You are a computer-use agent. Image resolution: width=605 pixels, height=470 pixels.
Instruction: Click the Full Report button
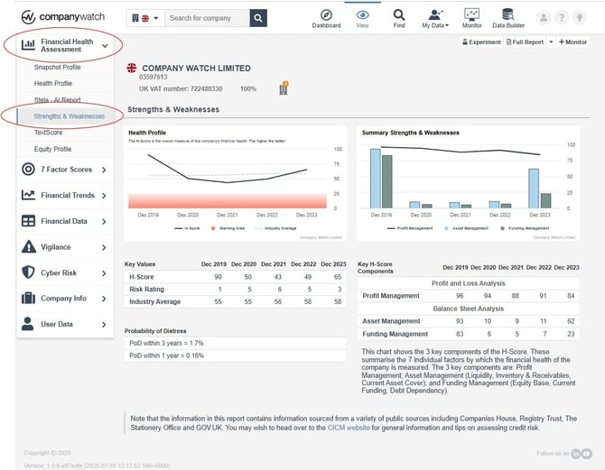click(525, 42)
